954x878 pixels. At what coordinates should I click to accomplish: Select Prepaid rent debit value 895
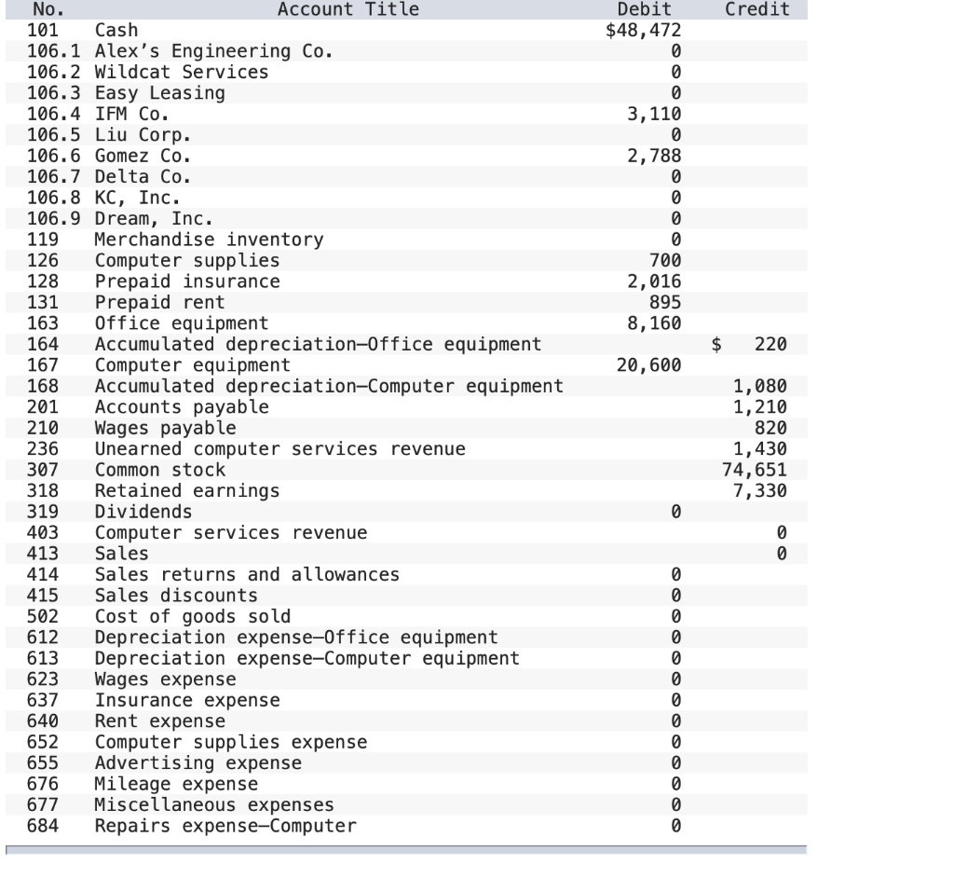pyautogui.click(x=665, y=302)
